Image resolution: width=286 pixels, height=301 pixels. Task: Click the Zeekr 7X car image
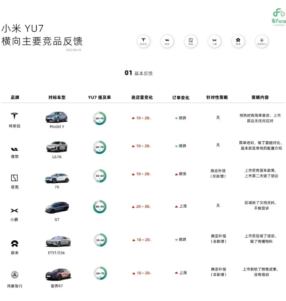click(57, 178)
